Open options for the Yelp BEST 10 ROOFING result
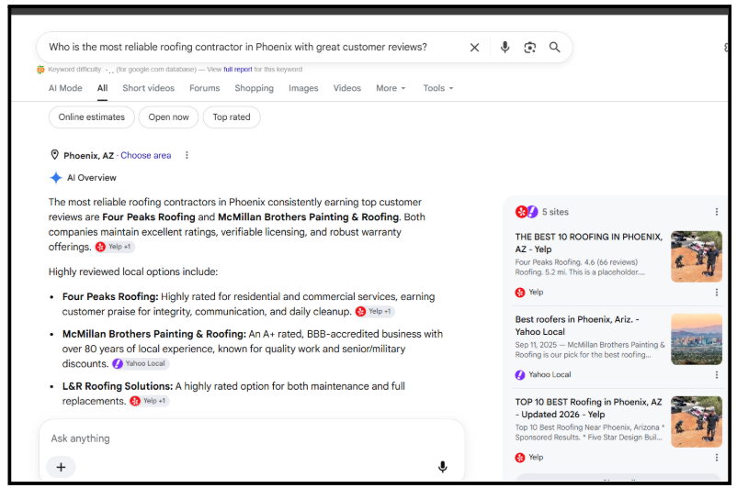This screenshot has width=737, height=488. coord(716,293)
